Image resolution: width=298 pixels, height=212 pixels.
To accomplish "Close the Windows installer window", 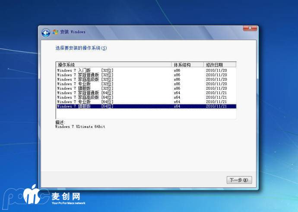I will click(x=250, y=28).
